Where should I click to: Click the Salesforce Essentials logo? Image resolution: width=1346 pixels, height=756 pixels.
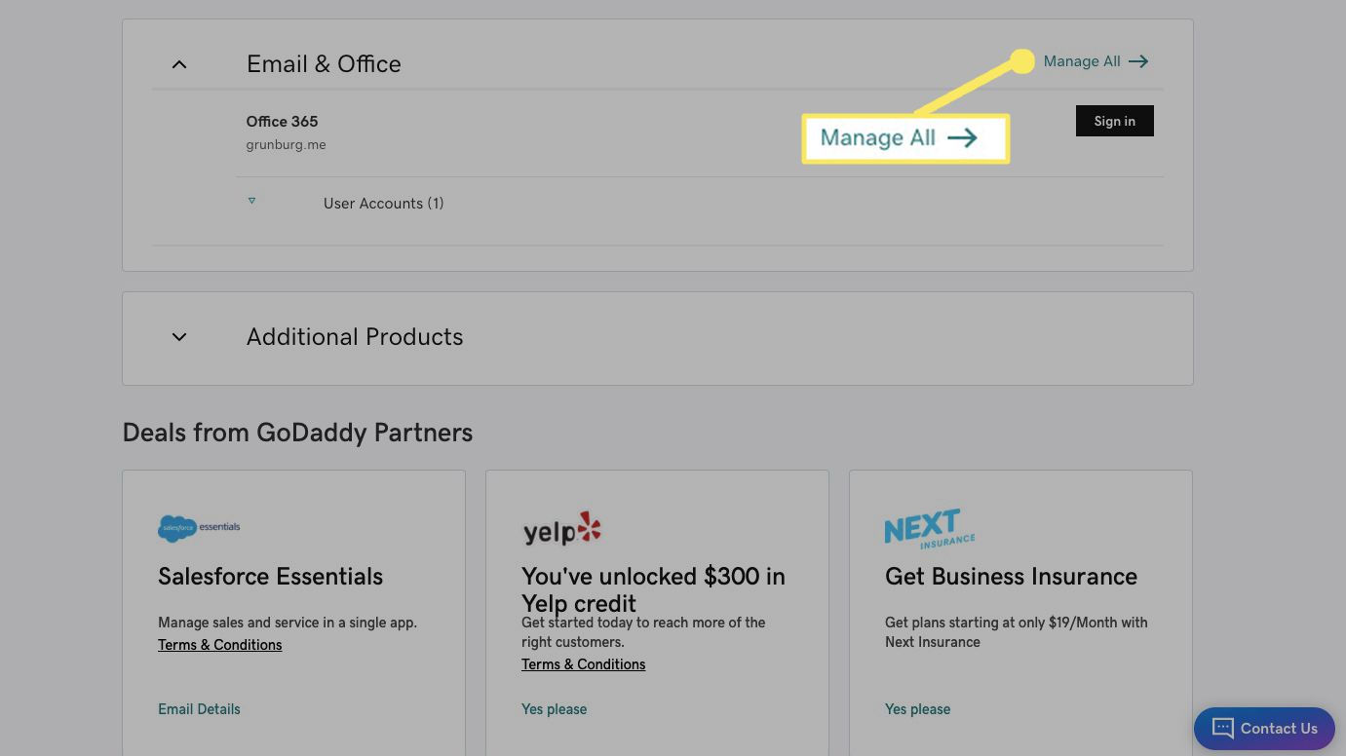pos(199,528)
